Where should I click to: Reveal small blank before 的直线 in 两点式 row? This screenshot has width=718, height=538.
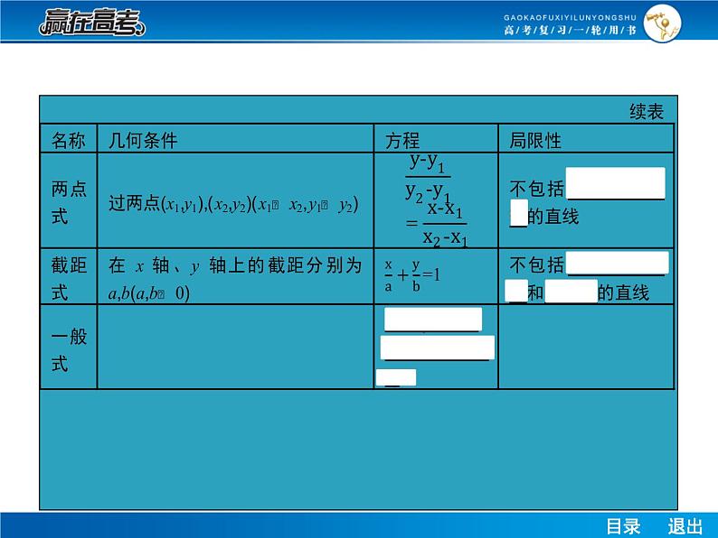click(519, 212)
